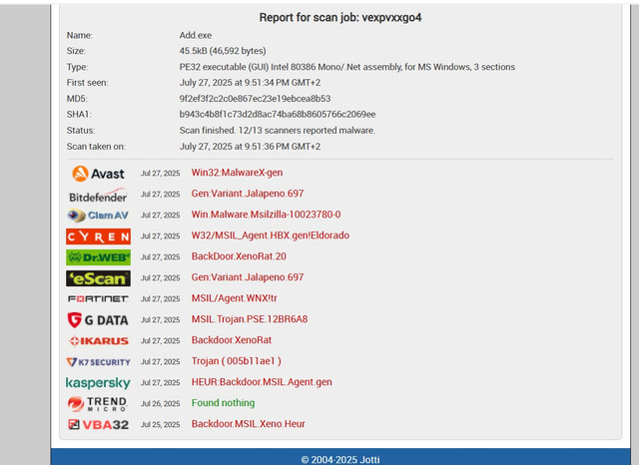Select eScan result Gen:Variant.Jalapeno.697
This screenshot has width=639, height=465.
point(248,277)
